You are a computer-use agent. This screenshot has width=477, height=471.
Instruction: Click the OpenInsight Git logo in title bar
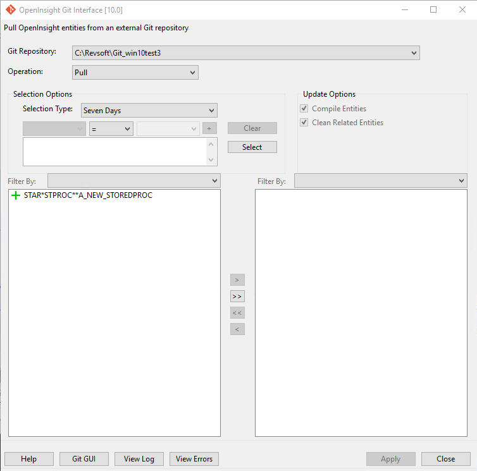[11, 9]
